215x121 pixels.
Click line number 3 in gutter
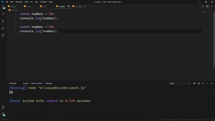click(x=15, y=23)
